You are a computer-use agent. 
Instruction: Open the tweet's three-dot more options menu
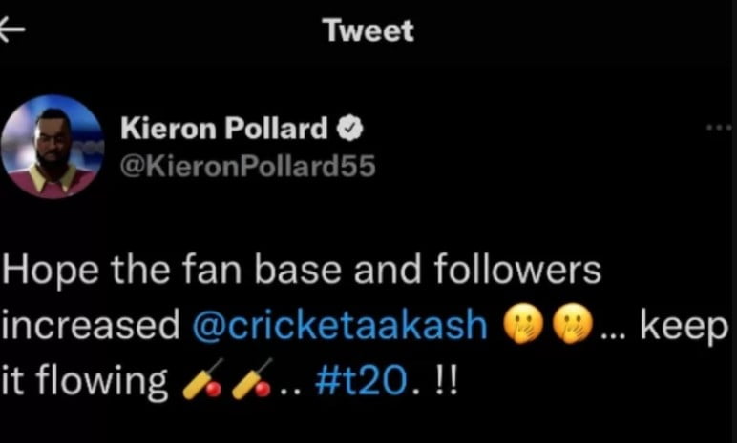point(721,127)
